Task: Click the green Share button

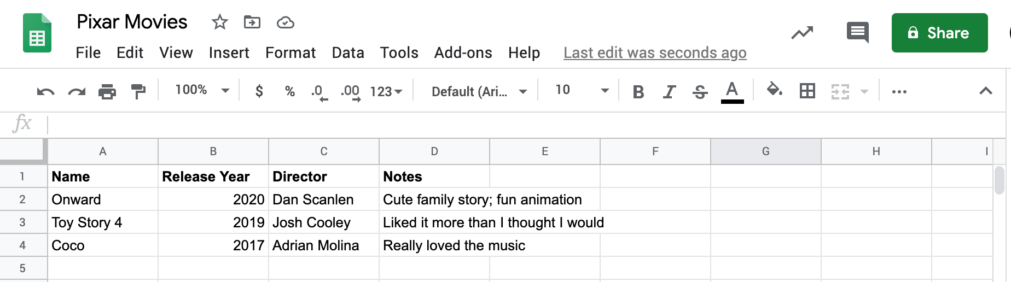Action: (x=939, y=33)
